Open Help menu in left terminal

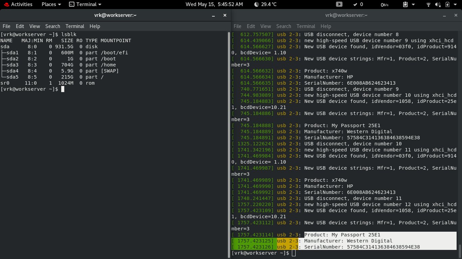click(x=95, y=26)
